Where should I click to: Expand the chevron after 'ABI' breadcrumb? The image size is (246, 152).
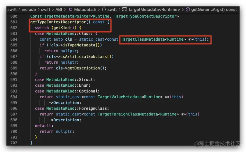[x=65, y=10]
